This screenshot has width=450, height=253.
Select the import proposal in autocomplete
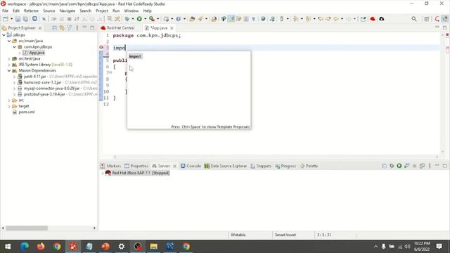[135, 56]
